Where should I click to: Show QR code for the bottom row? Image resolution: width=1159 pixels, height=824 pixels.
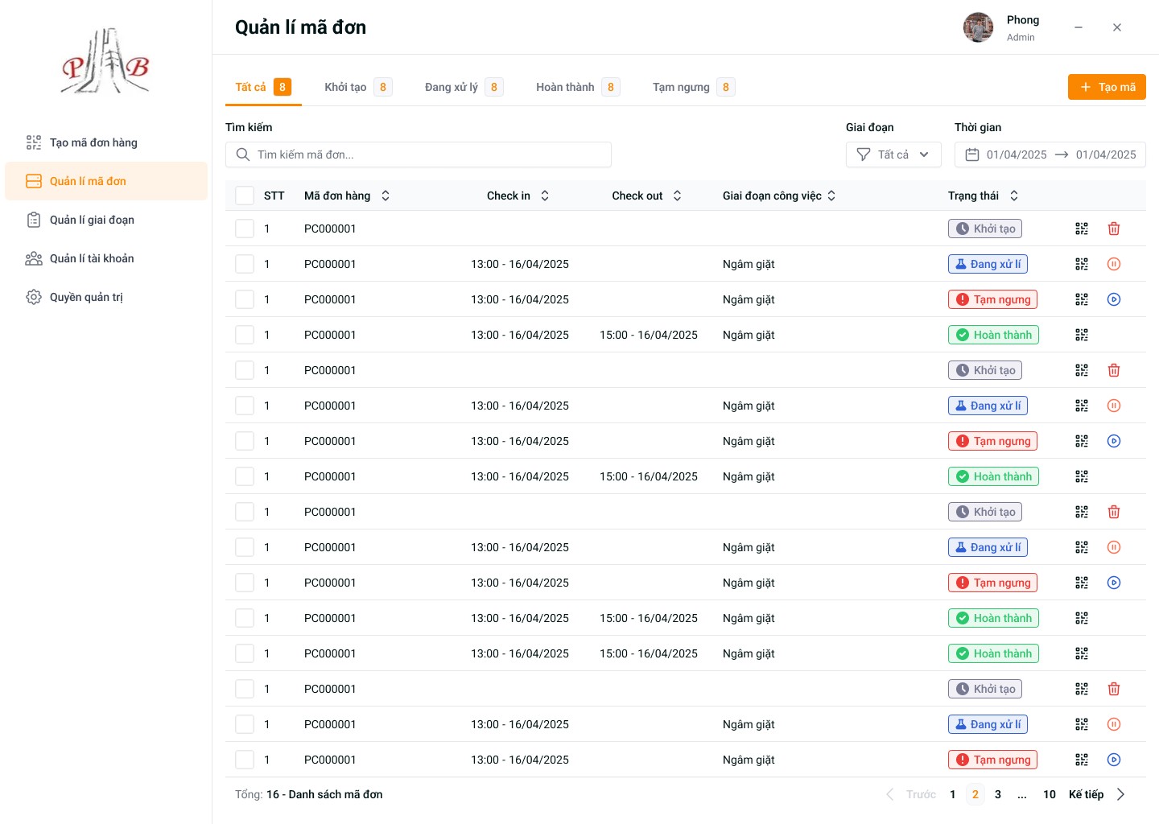click(1082, 760)
